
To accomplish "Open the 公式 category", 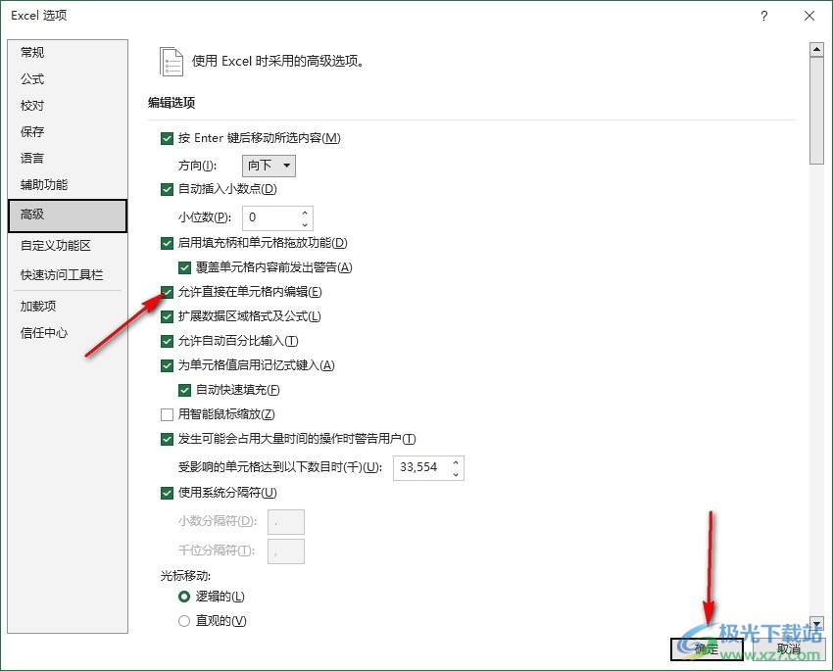I will click(x=32, y=79).
